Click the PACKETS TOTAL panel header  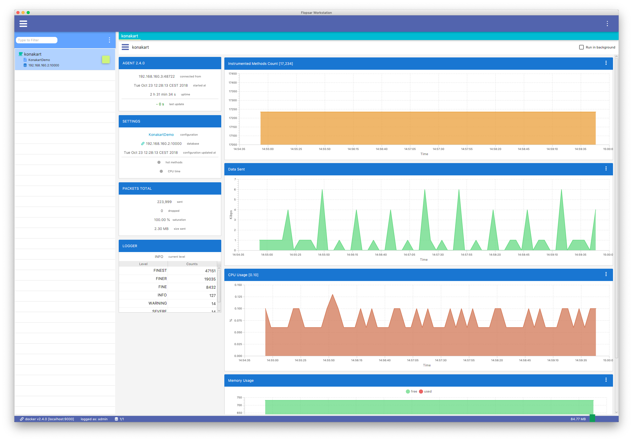[x=170, y=188]
